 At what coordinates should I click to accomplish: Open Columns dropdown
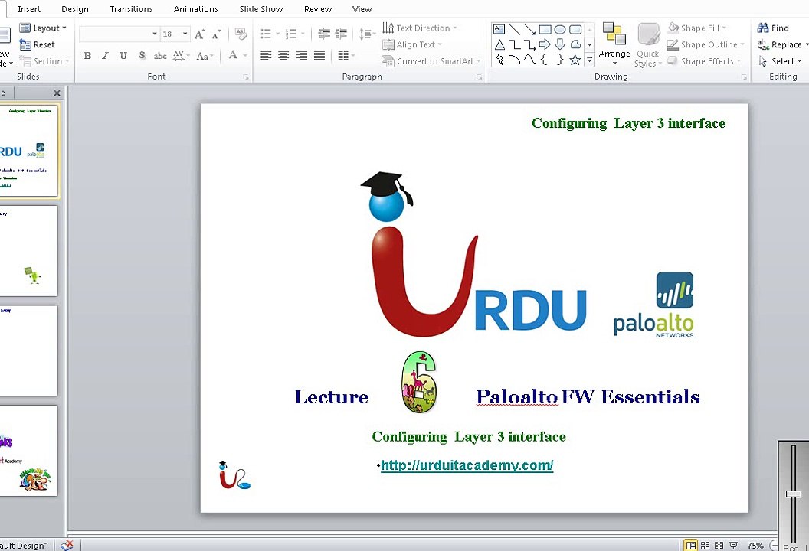click(x=347, y=56)
